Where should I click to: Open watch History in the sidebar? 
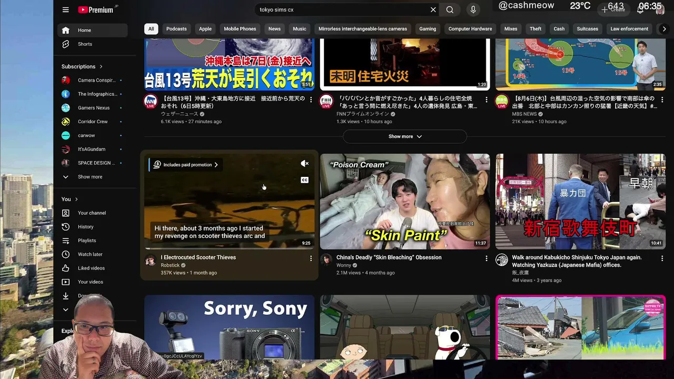tap(93, 227)
